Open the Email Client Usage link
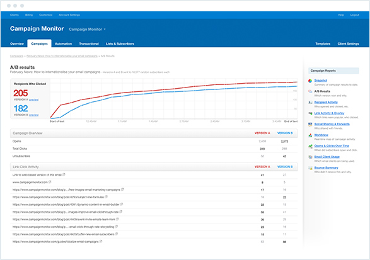This screenshot has width=370, height=260. pos(327,157)
